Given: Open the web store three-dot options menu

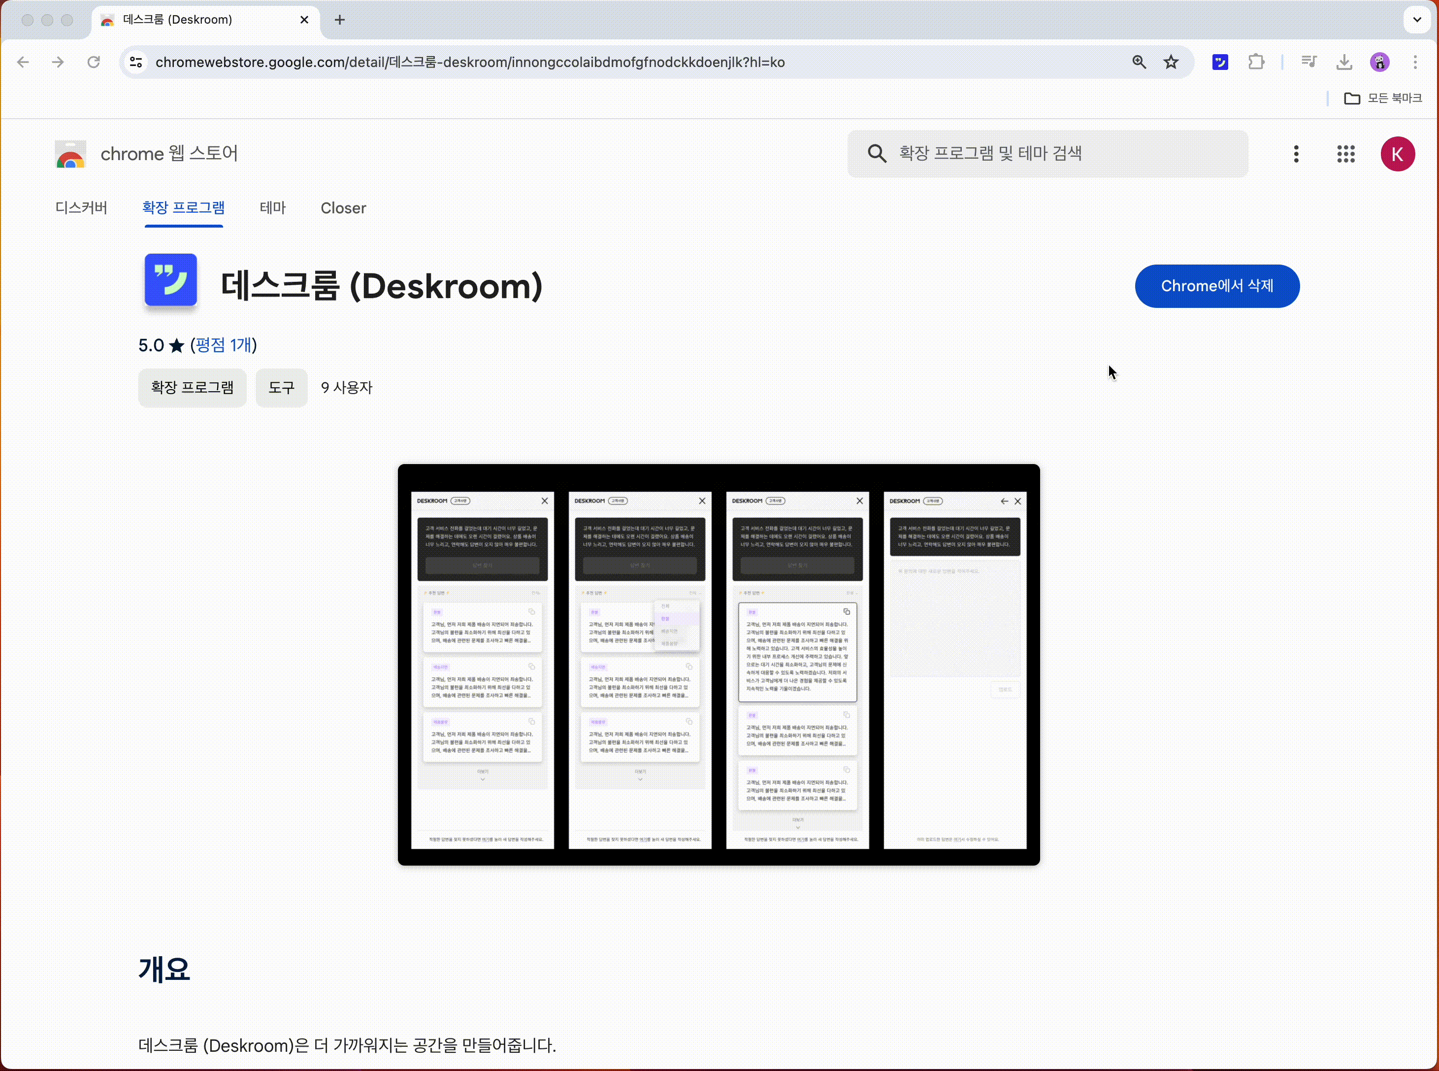Looking at the screenshot, I should pyautogui.click(x=1296, y=154).
